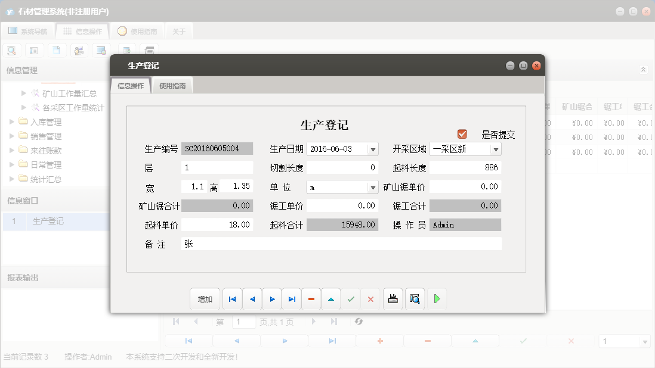Open the 单位 unit dropdown

tap(373, 186)
